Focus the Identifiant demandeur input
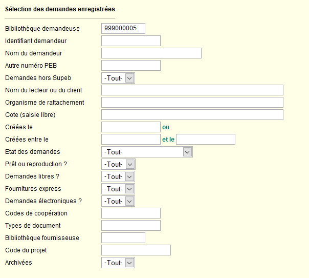This screenshot has width=309, height=278. (x=131, y=41)
